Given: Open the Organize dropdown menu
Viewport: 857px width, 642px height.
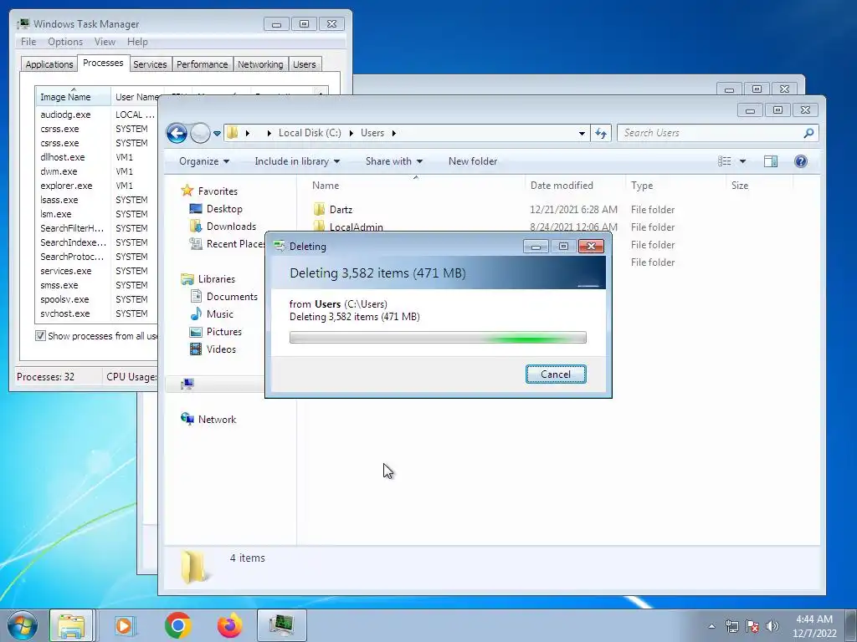Looking at the screenshot, I should (x=204, y=161).
